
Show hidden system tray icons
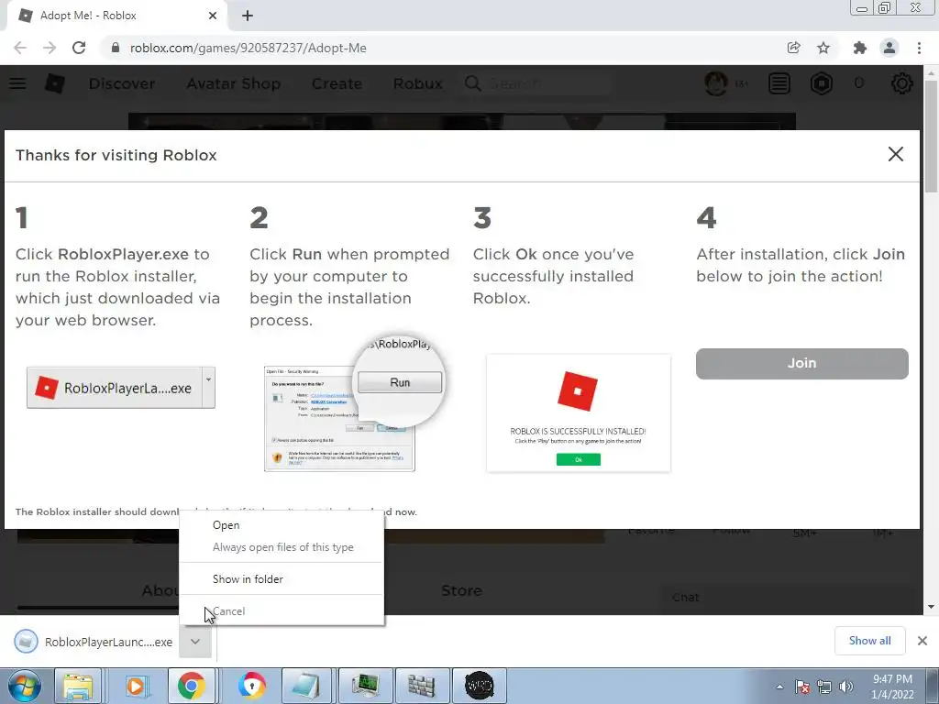coord(779,687)
